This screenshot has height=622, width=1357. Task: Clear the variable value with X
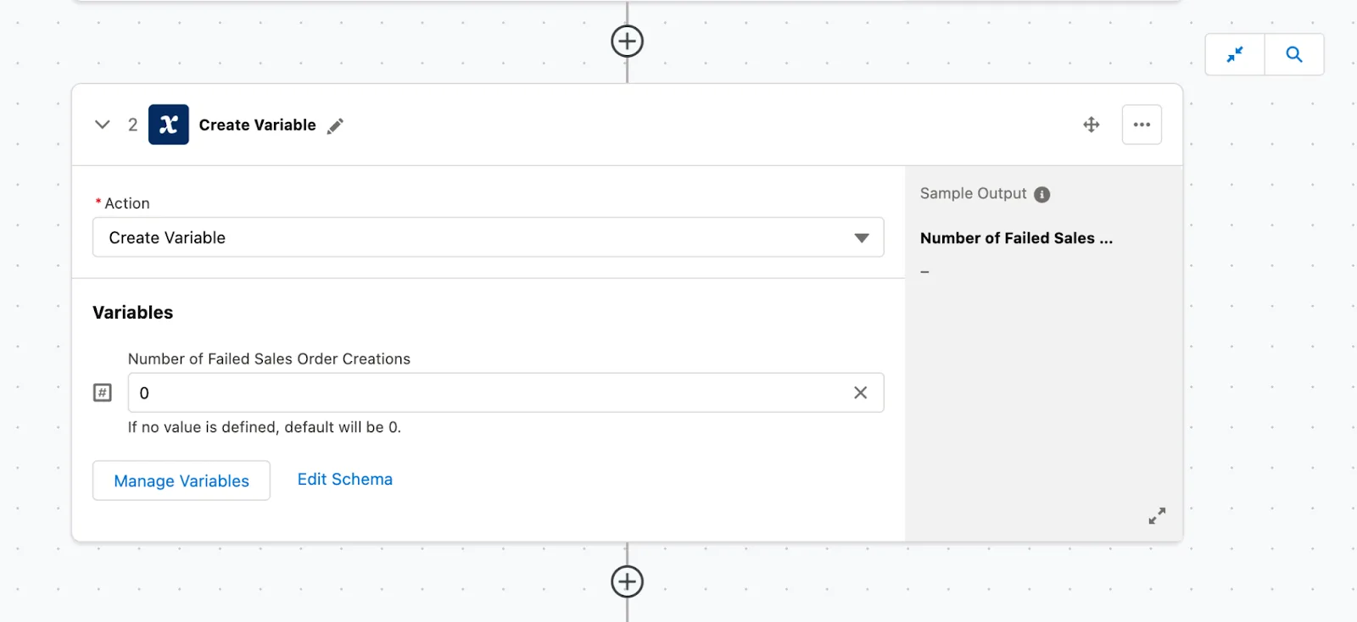pyautogui.click(x=860, y=392)
